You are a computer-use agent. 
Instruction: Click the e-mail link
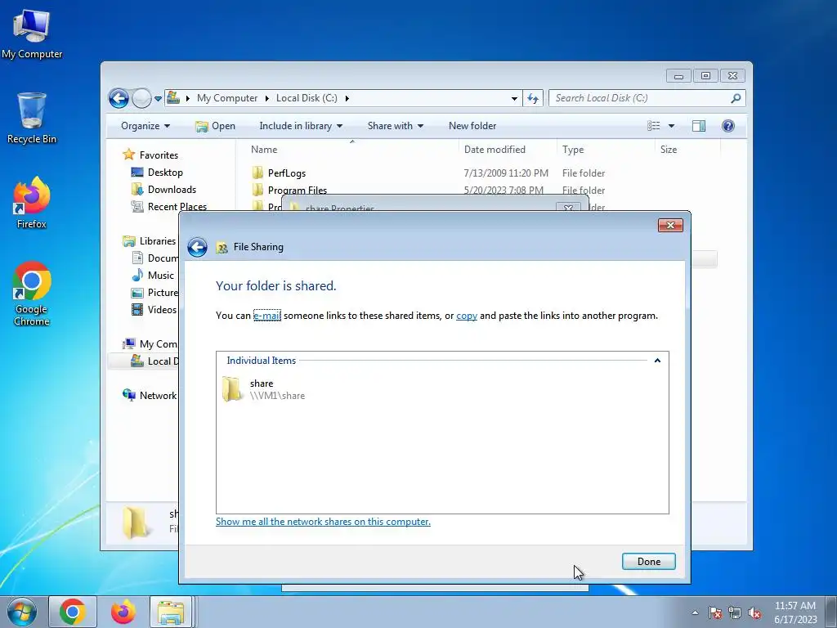[267, 316]
